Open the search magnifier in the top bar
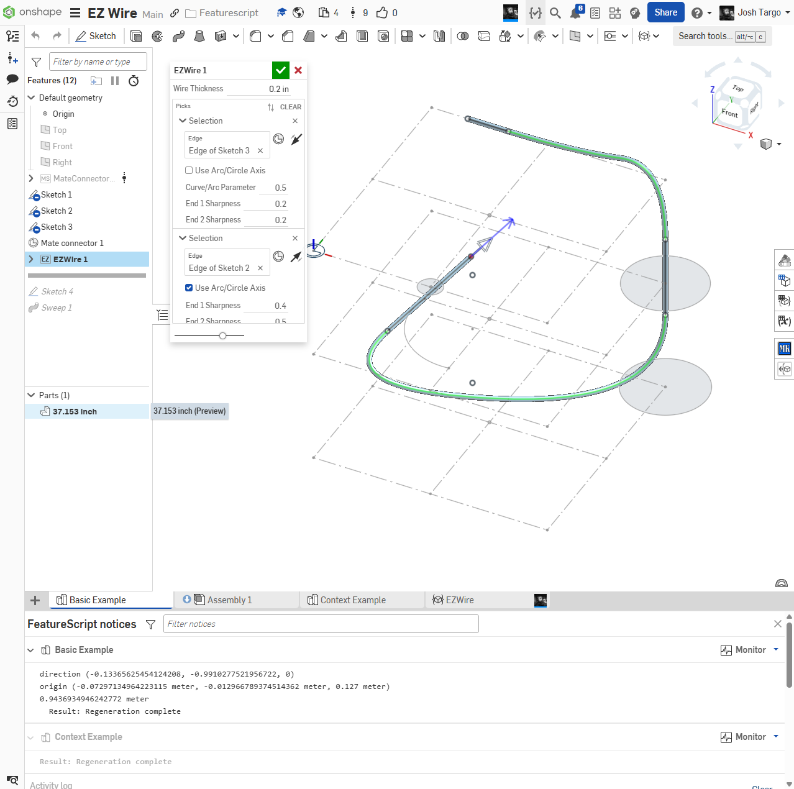This screenshot has height=789, width=794. pyautogui.click(x=555, y=13)
